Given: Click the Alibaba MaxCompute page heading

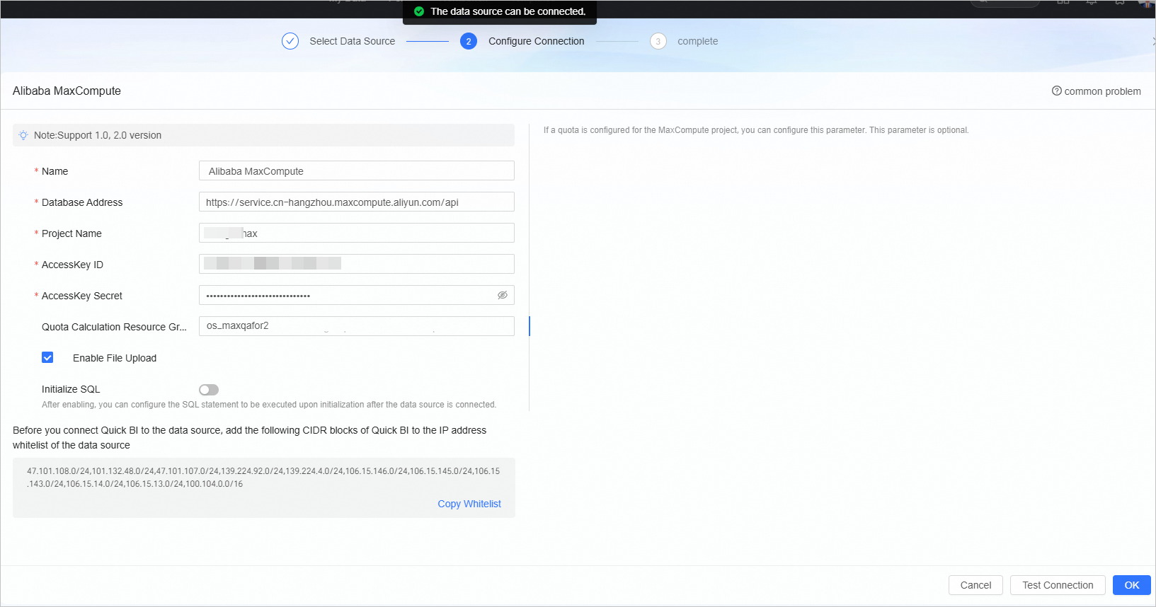Looking at the screenshot, I should click(x=67, y=91).
